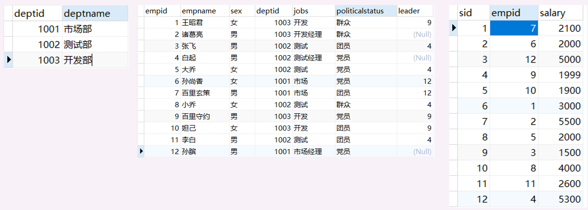Select the 市场部 department name cell
This screenshot has height=210, width=588.
(95, 29)
